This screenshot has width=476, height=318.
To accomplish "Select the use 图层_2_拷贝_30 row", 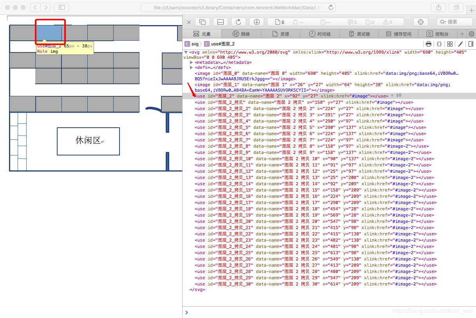I will pyautogui.click(x=329, y=284).
